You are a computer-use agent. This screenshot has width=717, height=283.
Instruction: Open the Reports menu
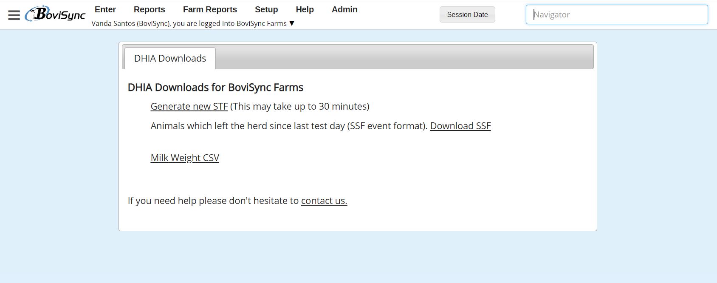coord(149,9)
